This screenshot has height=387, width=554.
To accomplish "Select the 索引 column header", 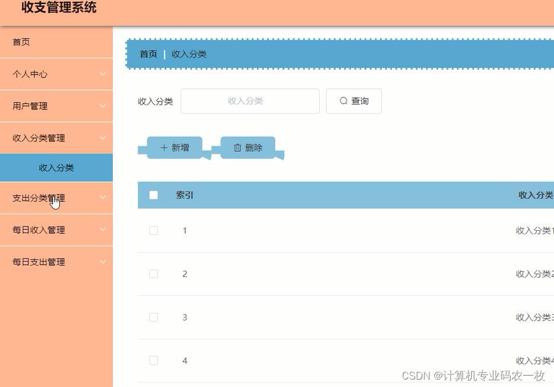I will coord(184,195).
